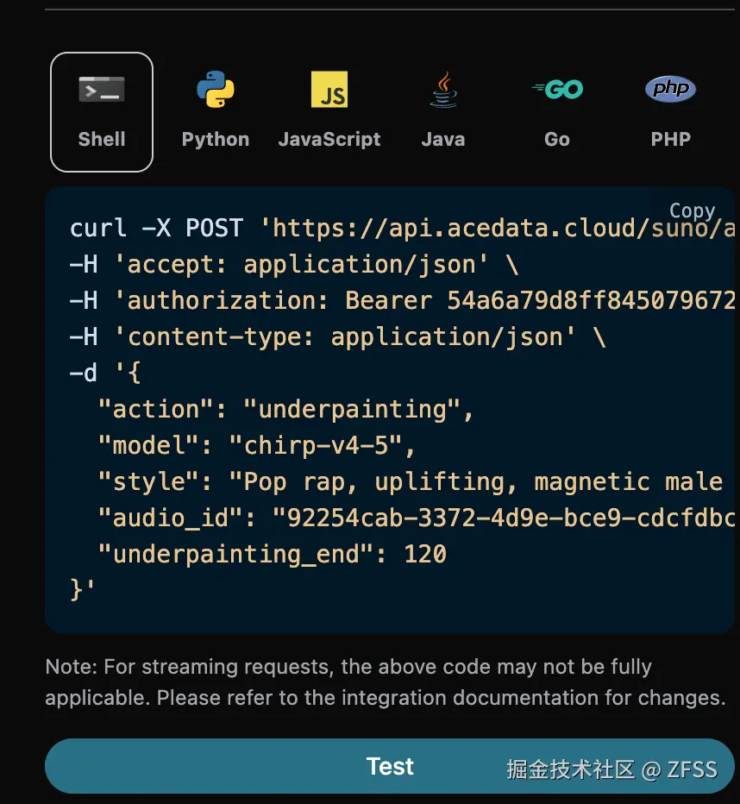
Task: Click the streaming requests note text
Action: click(386, 682)
